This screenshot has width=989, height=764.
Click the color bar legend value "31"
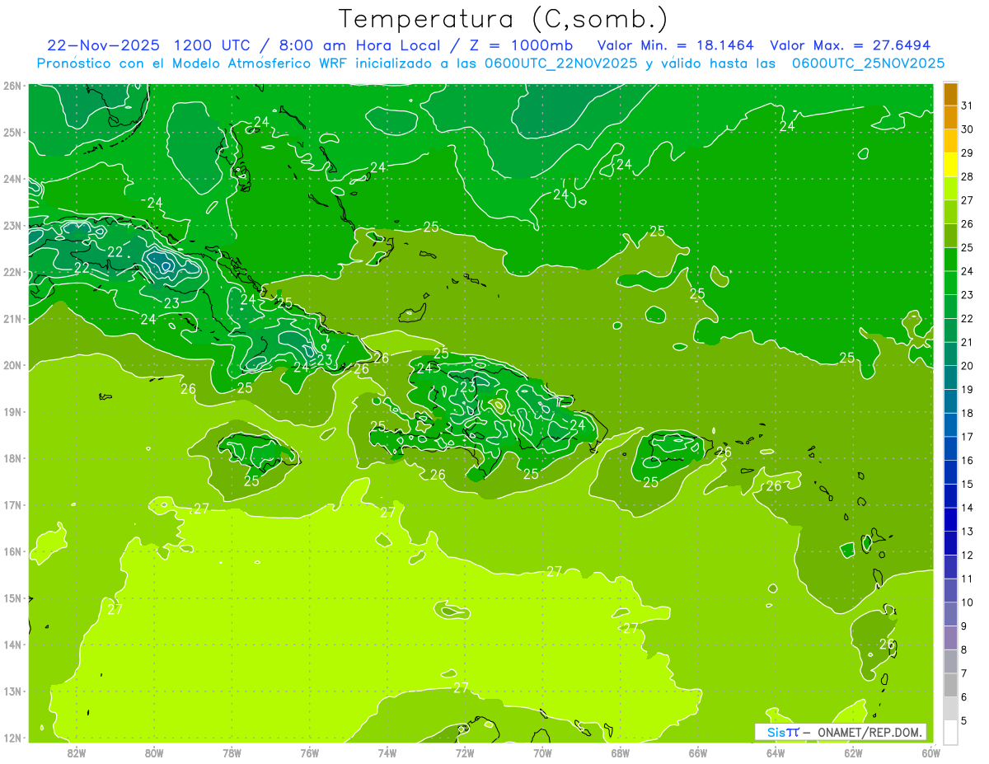968,105
